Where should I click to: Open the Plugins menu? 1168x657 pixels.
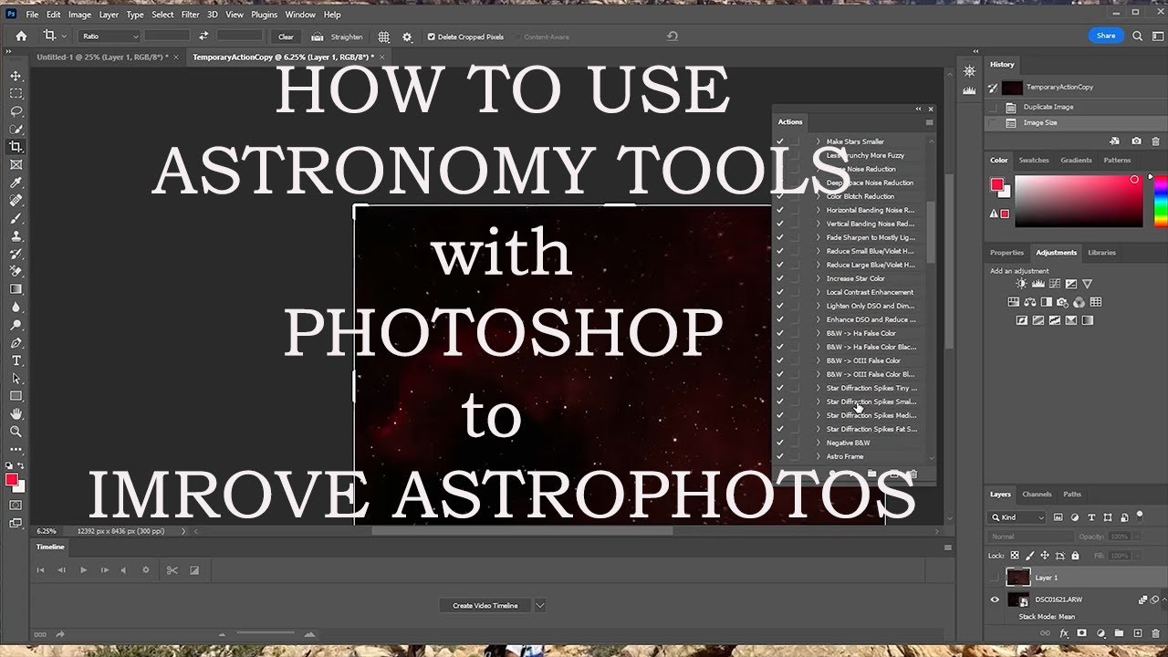tap(264, 15)
